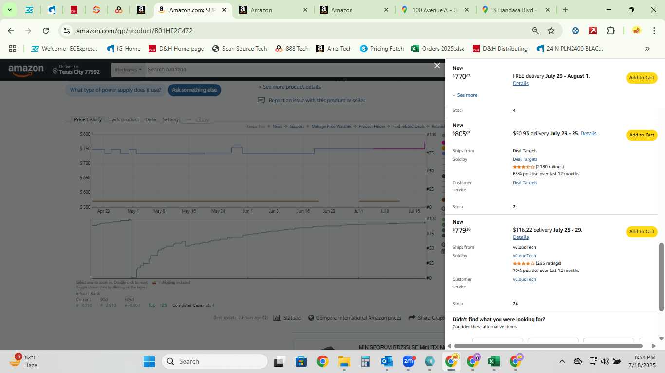Open the Keepa Price history tab
Viewport: 665px width, 373px height.
coord(88,119)
